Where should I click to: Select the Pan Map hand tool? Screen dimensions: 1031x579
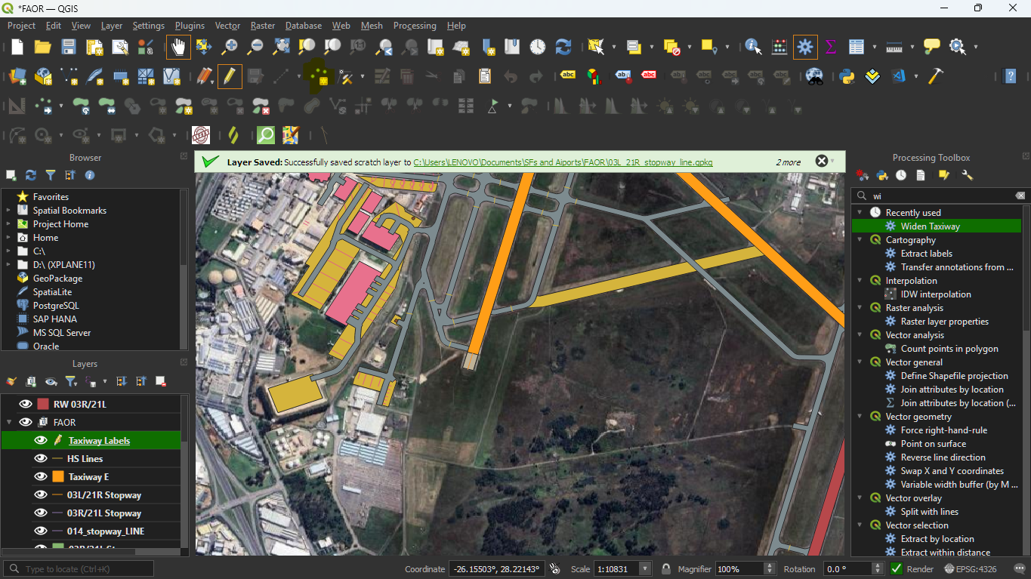coord(178,47)
